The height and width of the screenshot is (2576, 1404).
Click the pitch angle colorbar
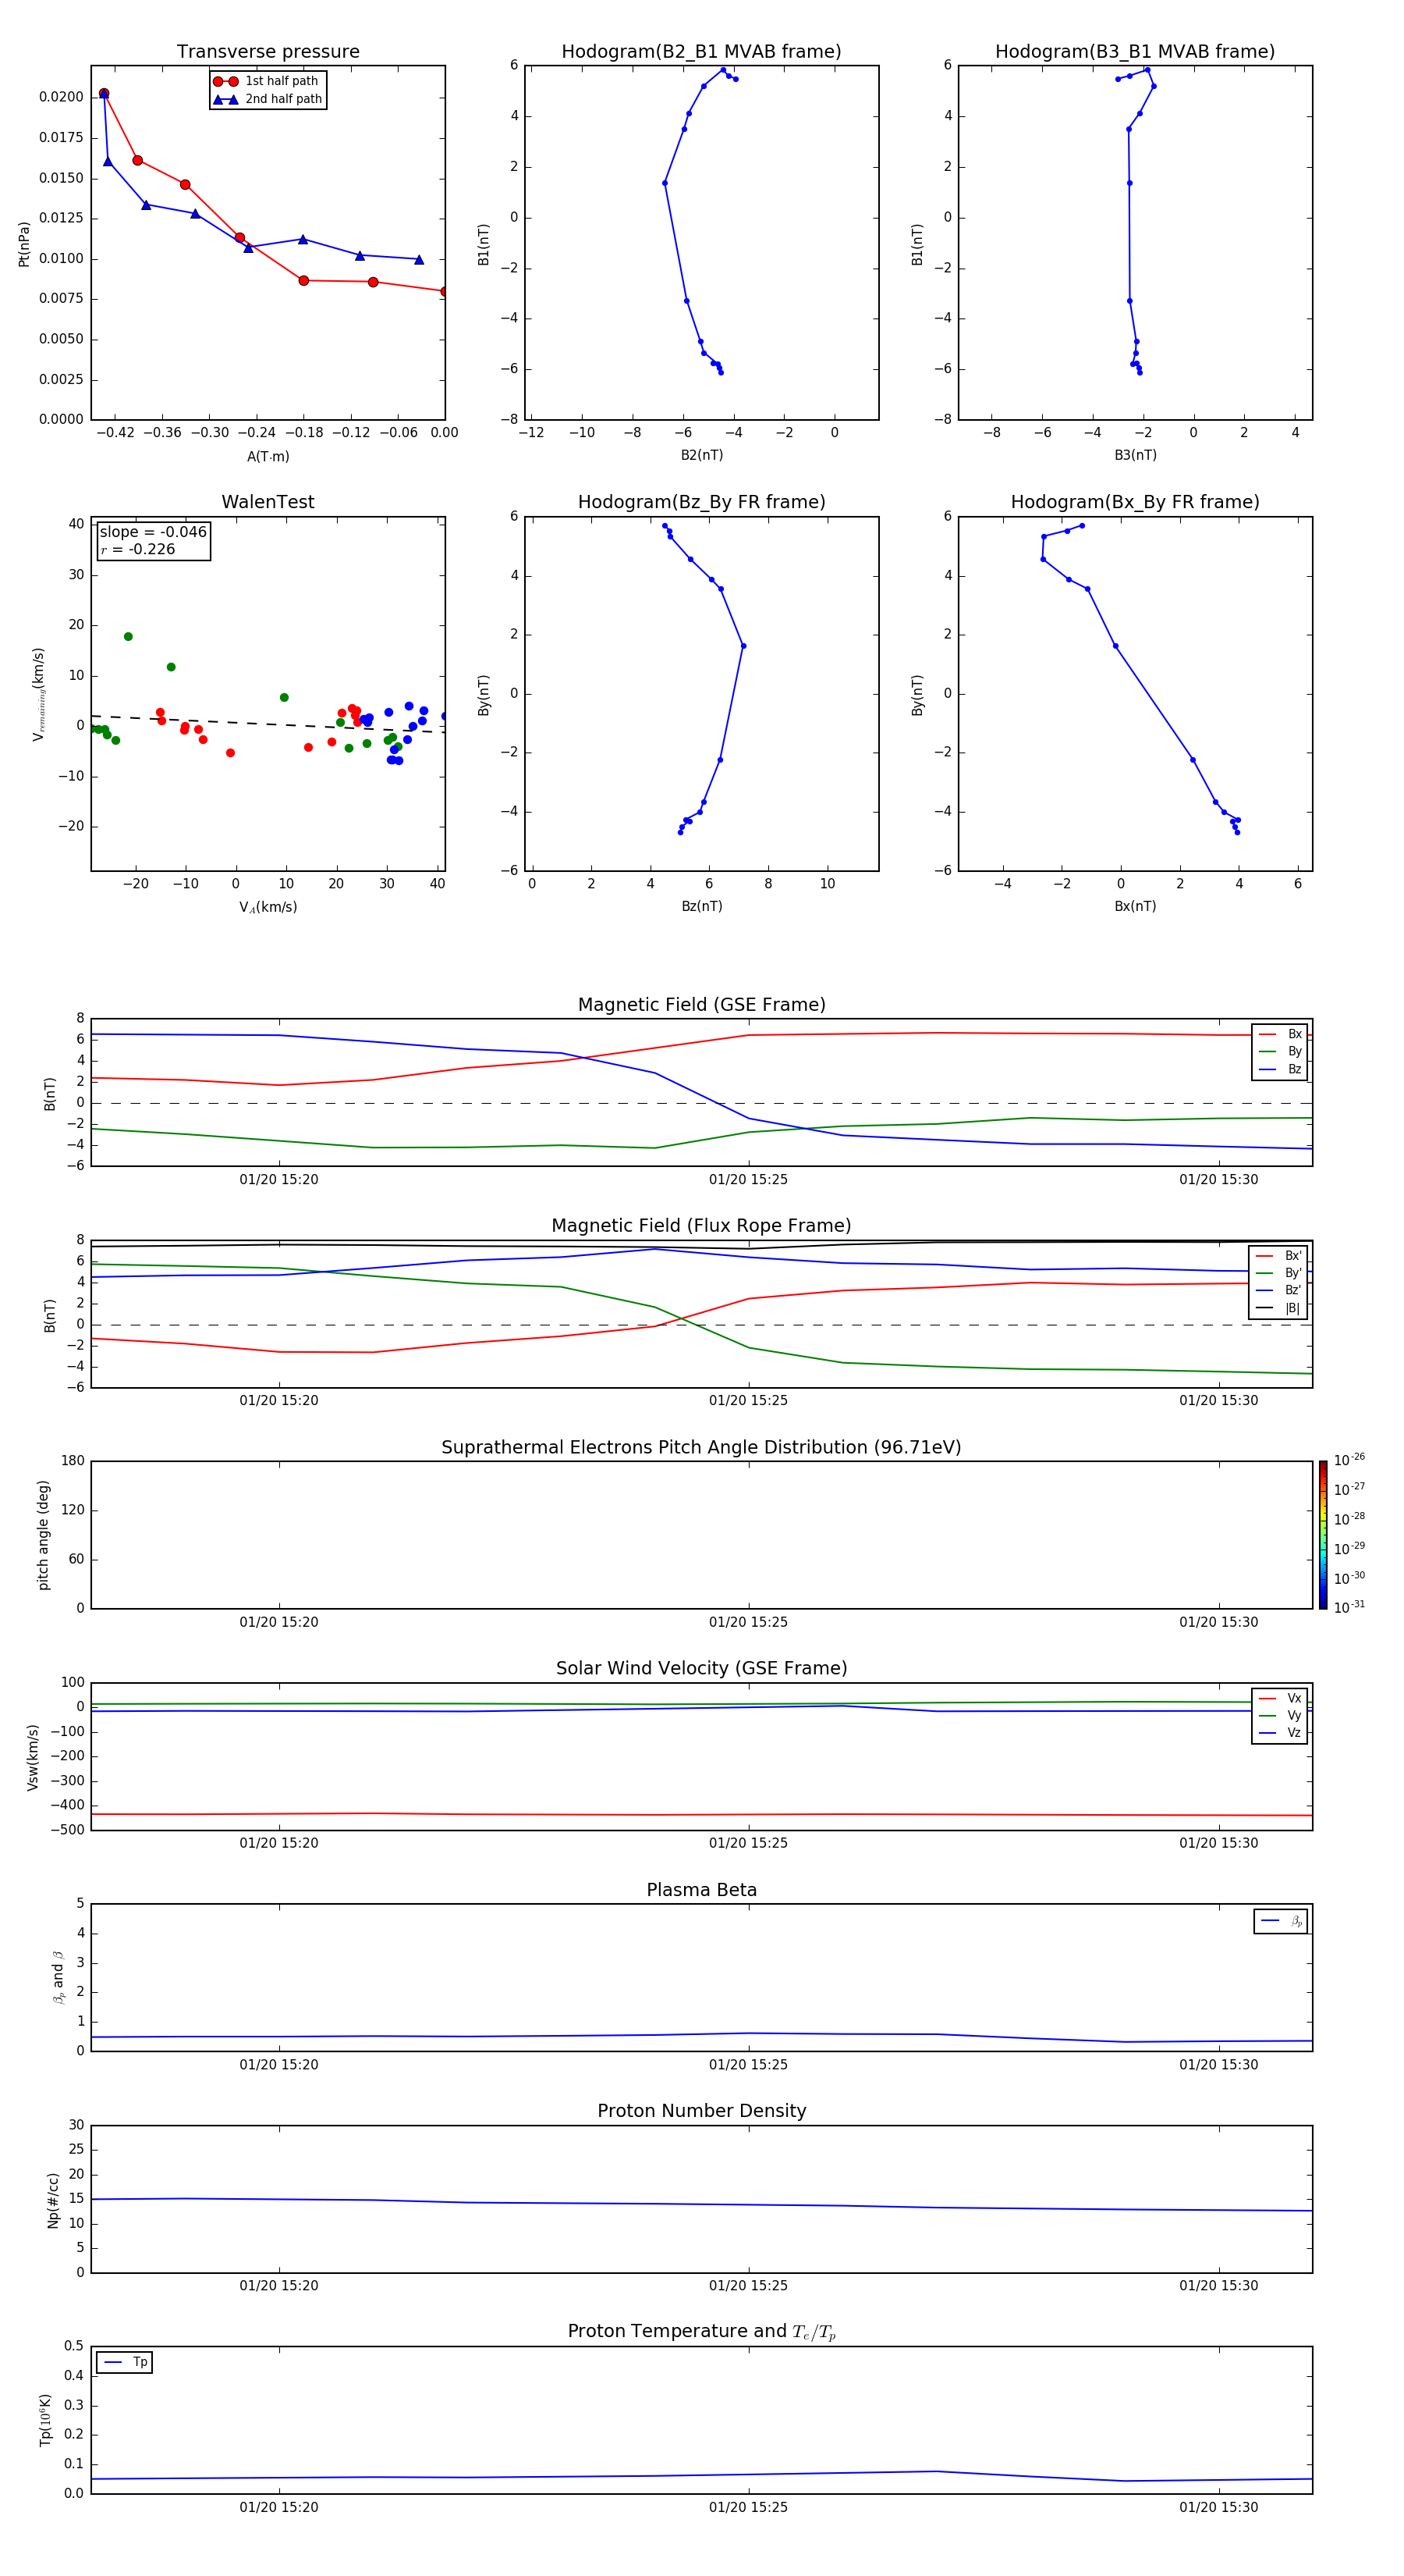[x=1323, y=1535]
